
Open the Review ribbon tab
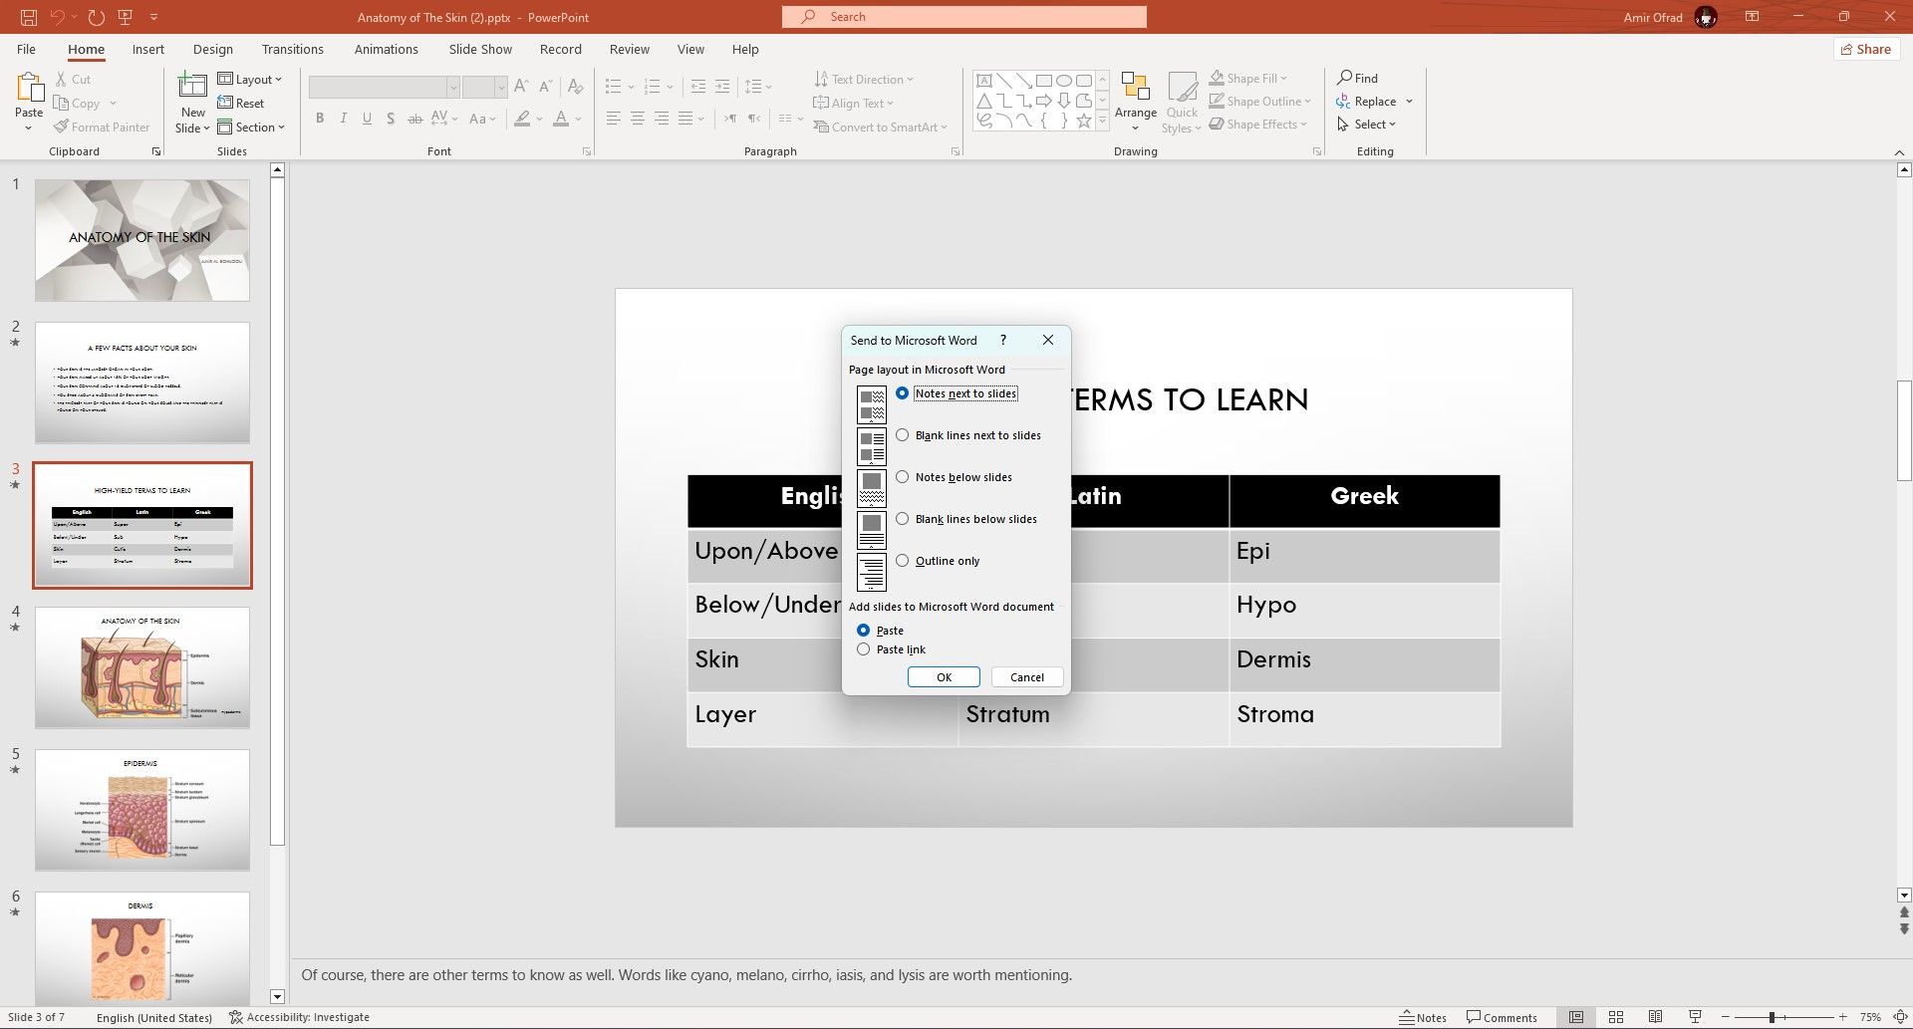[x=629, y=49]
